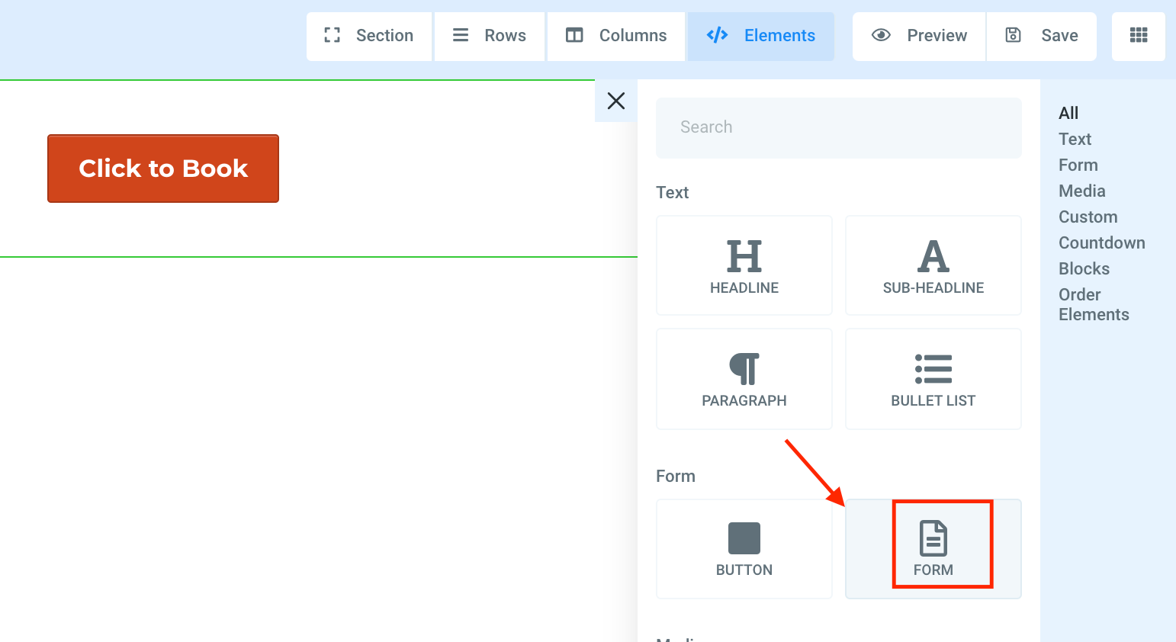Add a Button element
1176x642 pixels.
pos(744,549)
